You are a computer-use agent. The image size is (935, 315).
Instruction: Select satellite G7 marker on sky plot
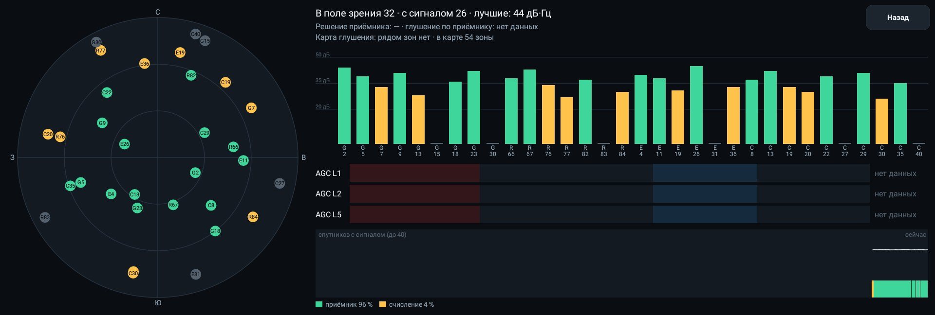[x=251, y=108]
